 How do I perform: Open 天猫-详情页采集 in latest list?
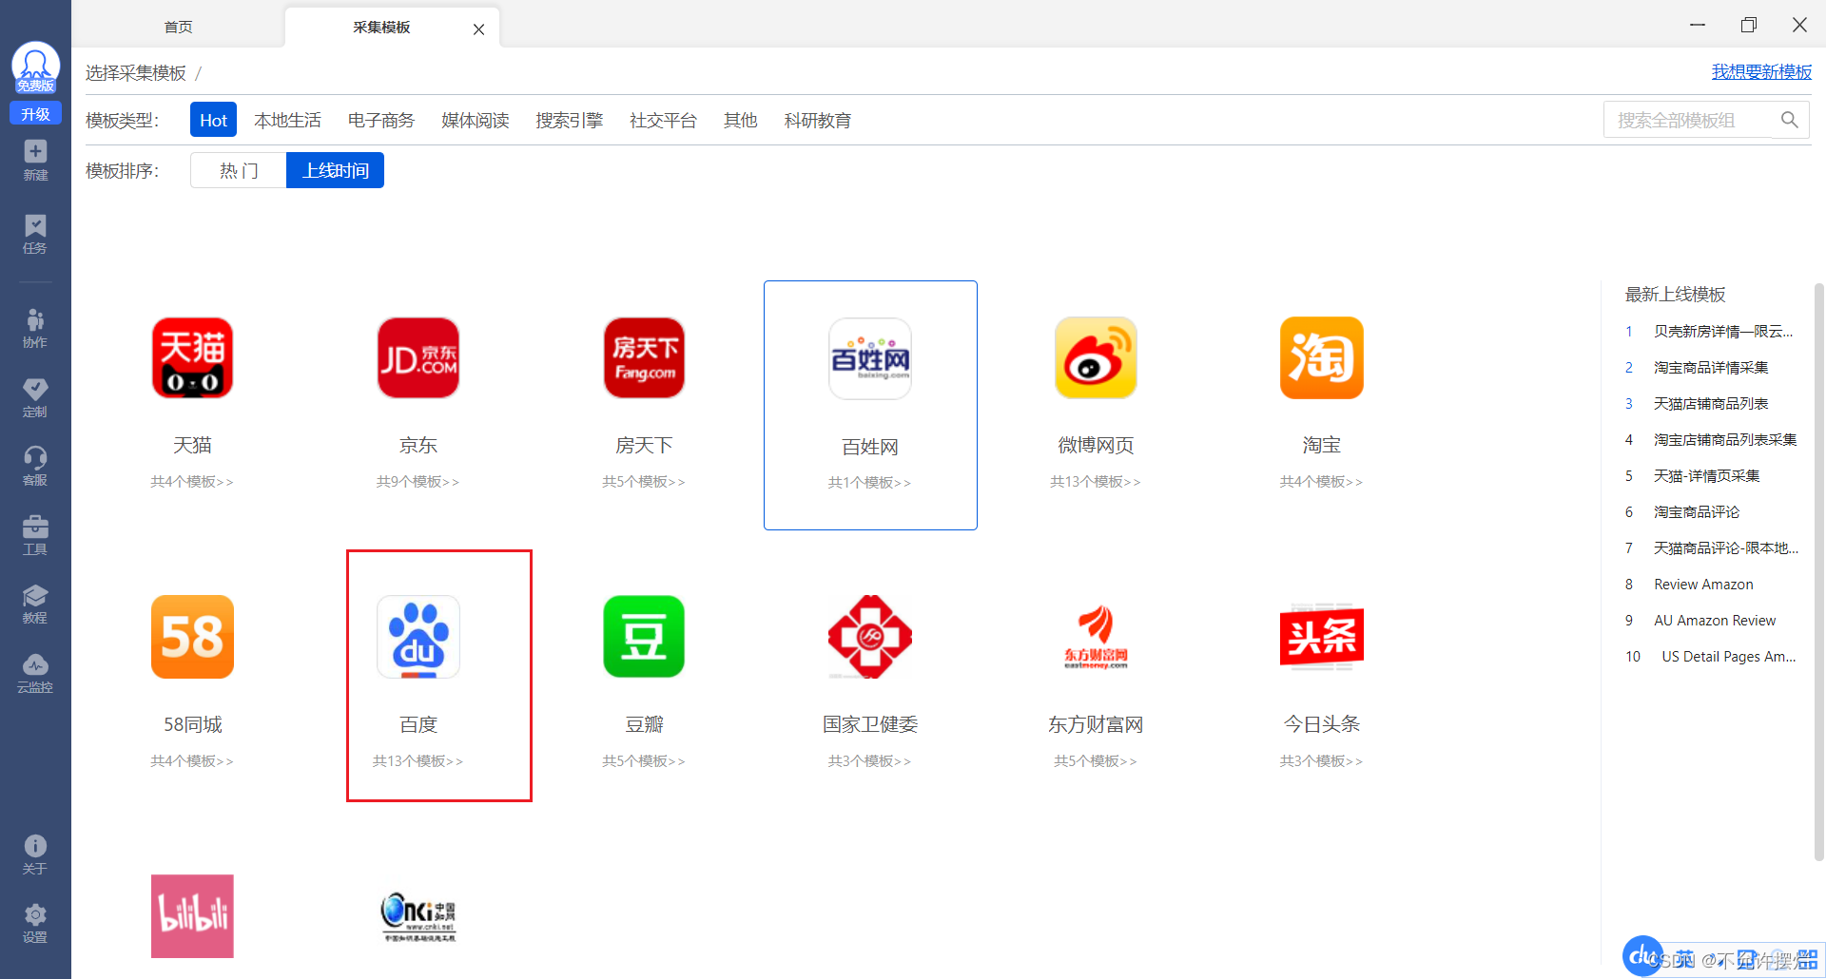point(1706,476)
